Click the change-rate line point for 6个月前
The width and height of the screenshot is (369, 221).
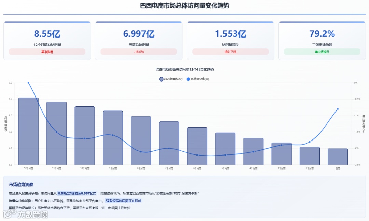197,155
